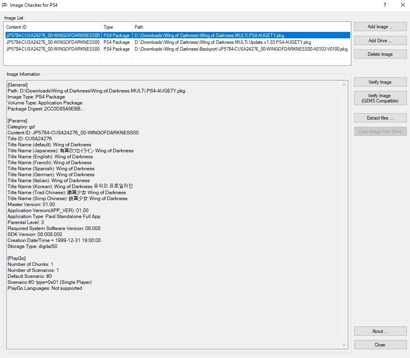The height and width of the screenshot is (358, 410).
Task: Click the Add Image button
Action: point(380,27)
